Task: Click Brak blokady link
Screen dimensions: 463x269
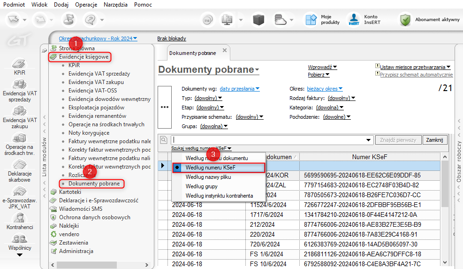Action: (171, 38)
